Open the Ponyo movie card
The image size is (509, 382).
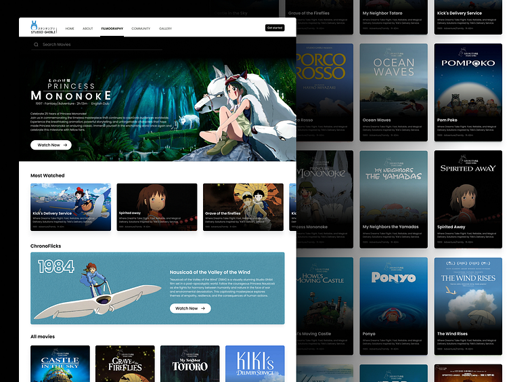(393, 306)
